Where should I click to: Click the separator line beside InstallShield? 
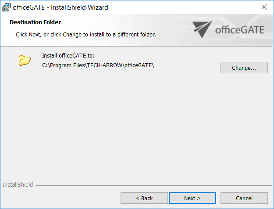pos(153,185)
